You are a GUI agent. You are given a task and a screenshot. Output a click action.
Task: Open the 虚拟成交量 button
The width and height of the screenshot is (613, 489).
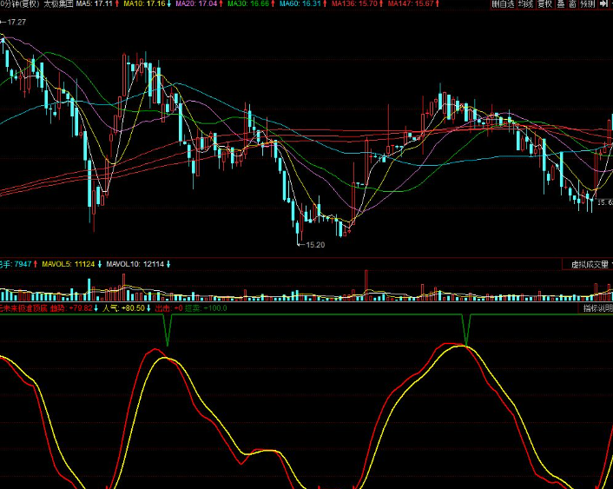(590, 265)
